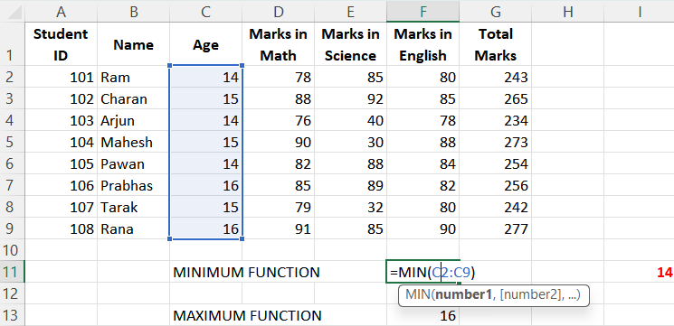Select the cell containing Prabhas
The width and height of the screenshot is (674, 326).
(x=134, y=185)
